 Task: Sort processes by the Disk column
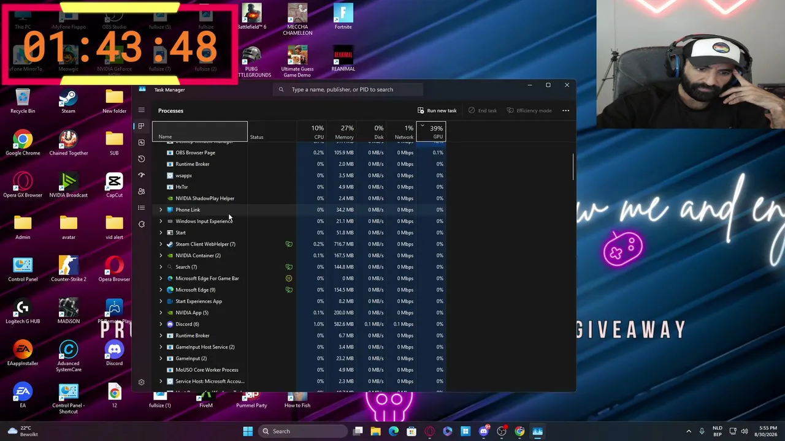coord(372,132)
